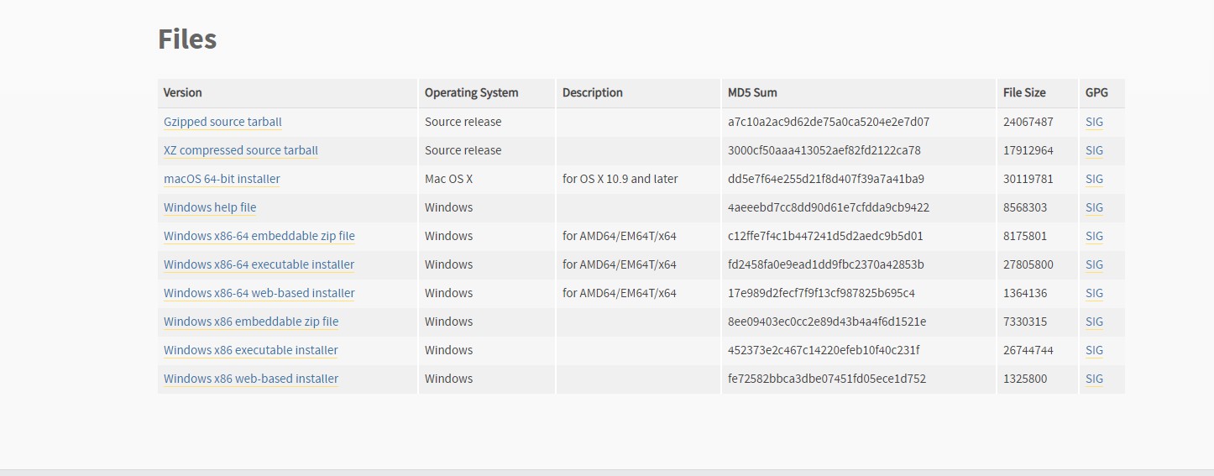Open SIG for x86 embeddable zip file

pyautogui.click(x=1094, y=322)
